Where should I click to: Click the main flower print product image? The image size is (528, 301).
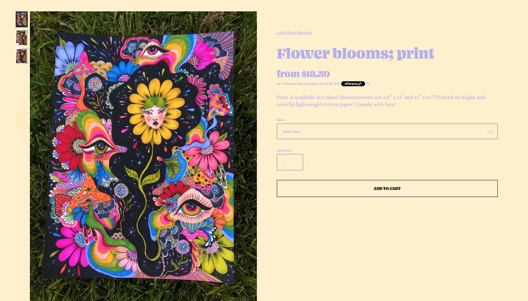pyautogui.click(x=143, y=156)
